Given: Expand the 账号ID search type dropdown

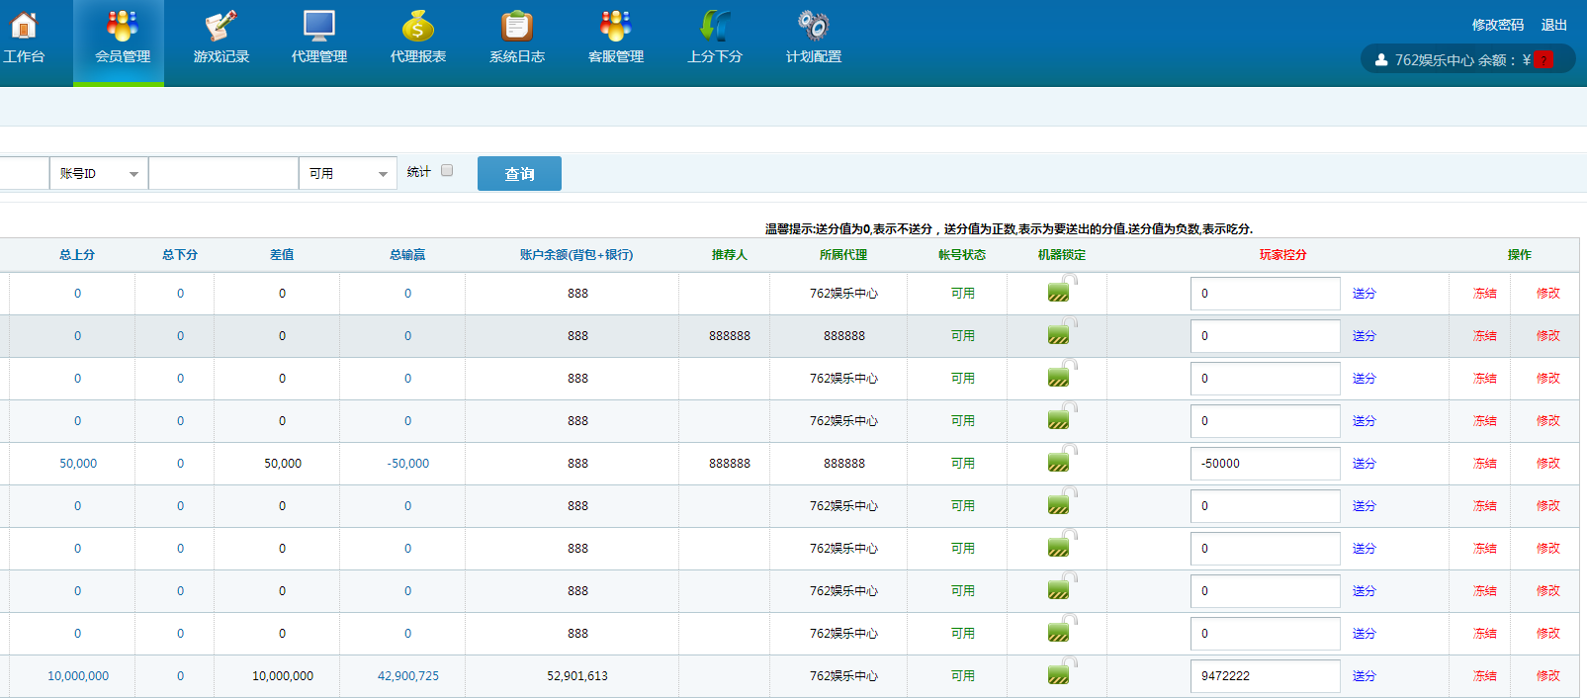Looking at the screenshot, I should [99, 174].
